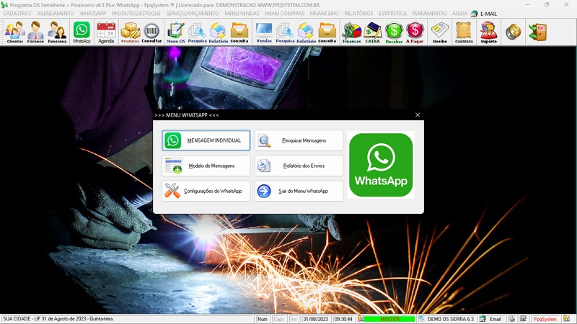Click the Receber money icon
577x324 pixels.
point(394,32)
